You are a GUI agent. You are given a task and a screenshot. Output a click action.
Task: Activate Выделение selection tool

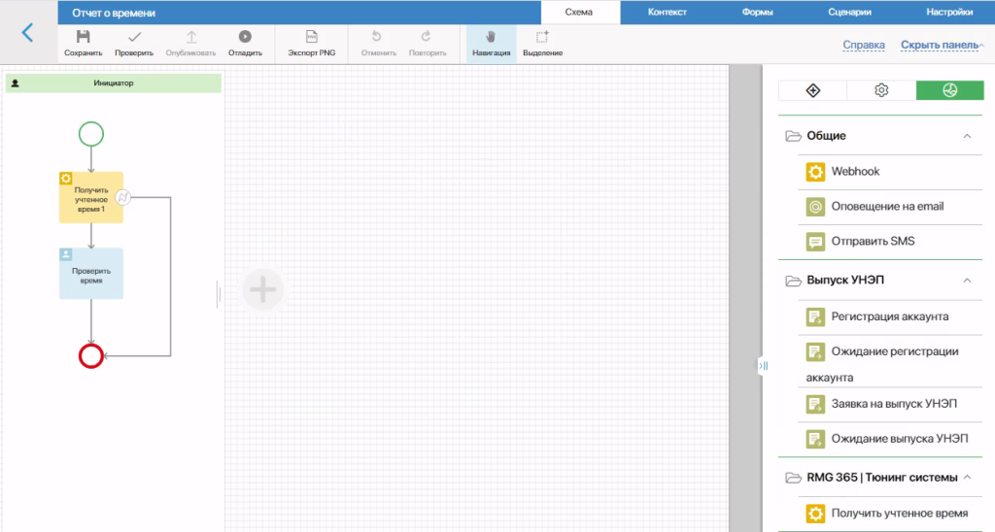point(542,44)
